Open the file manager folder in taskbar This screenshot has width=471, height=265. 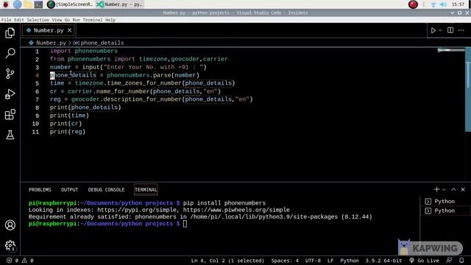[x=28, y=4]
